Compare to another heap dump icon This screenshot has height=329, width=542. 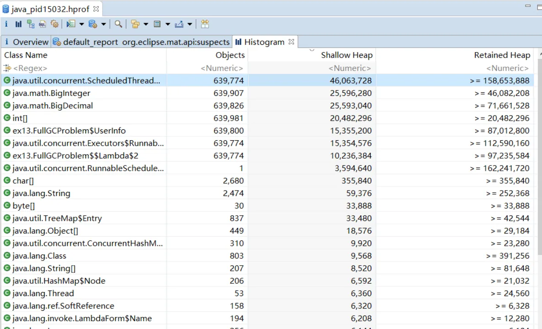pos(205,24)
